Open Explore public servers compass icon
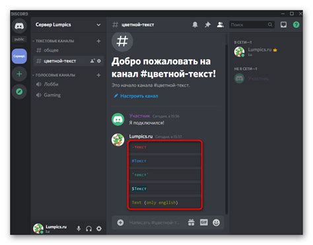This screenshot has height=245, width=313. (x=19, y=91)
